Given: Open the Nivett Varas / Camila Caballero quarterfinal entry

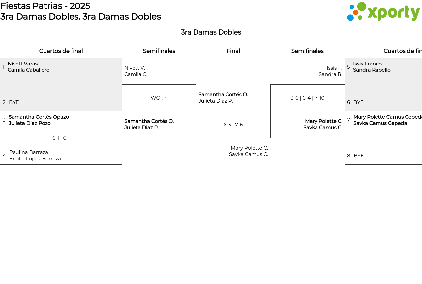Looking at the screenshot, I should 29,67.
